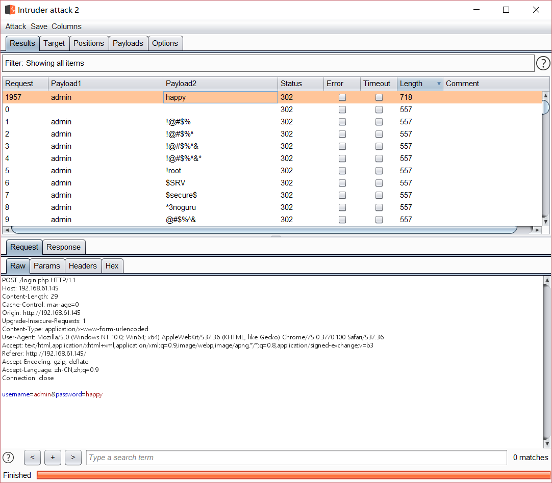
Task: Open the Attack menu
Action: 15,26
